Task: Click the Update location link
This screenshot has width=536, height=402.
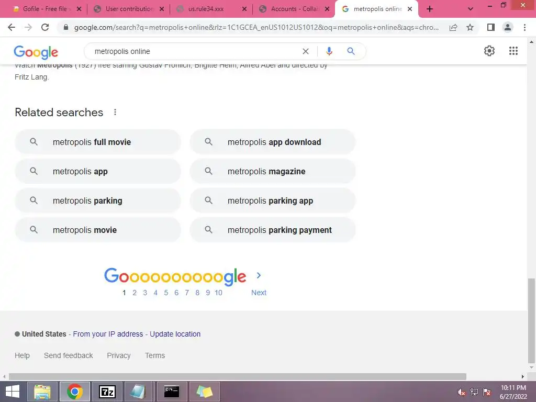Action: [175, 334]
